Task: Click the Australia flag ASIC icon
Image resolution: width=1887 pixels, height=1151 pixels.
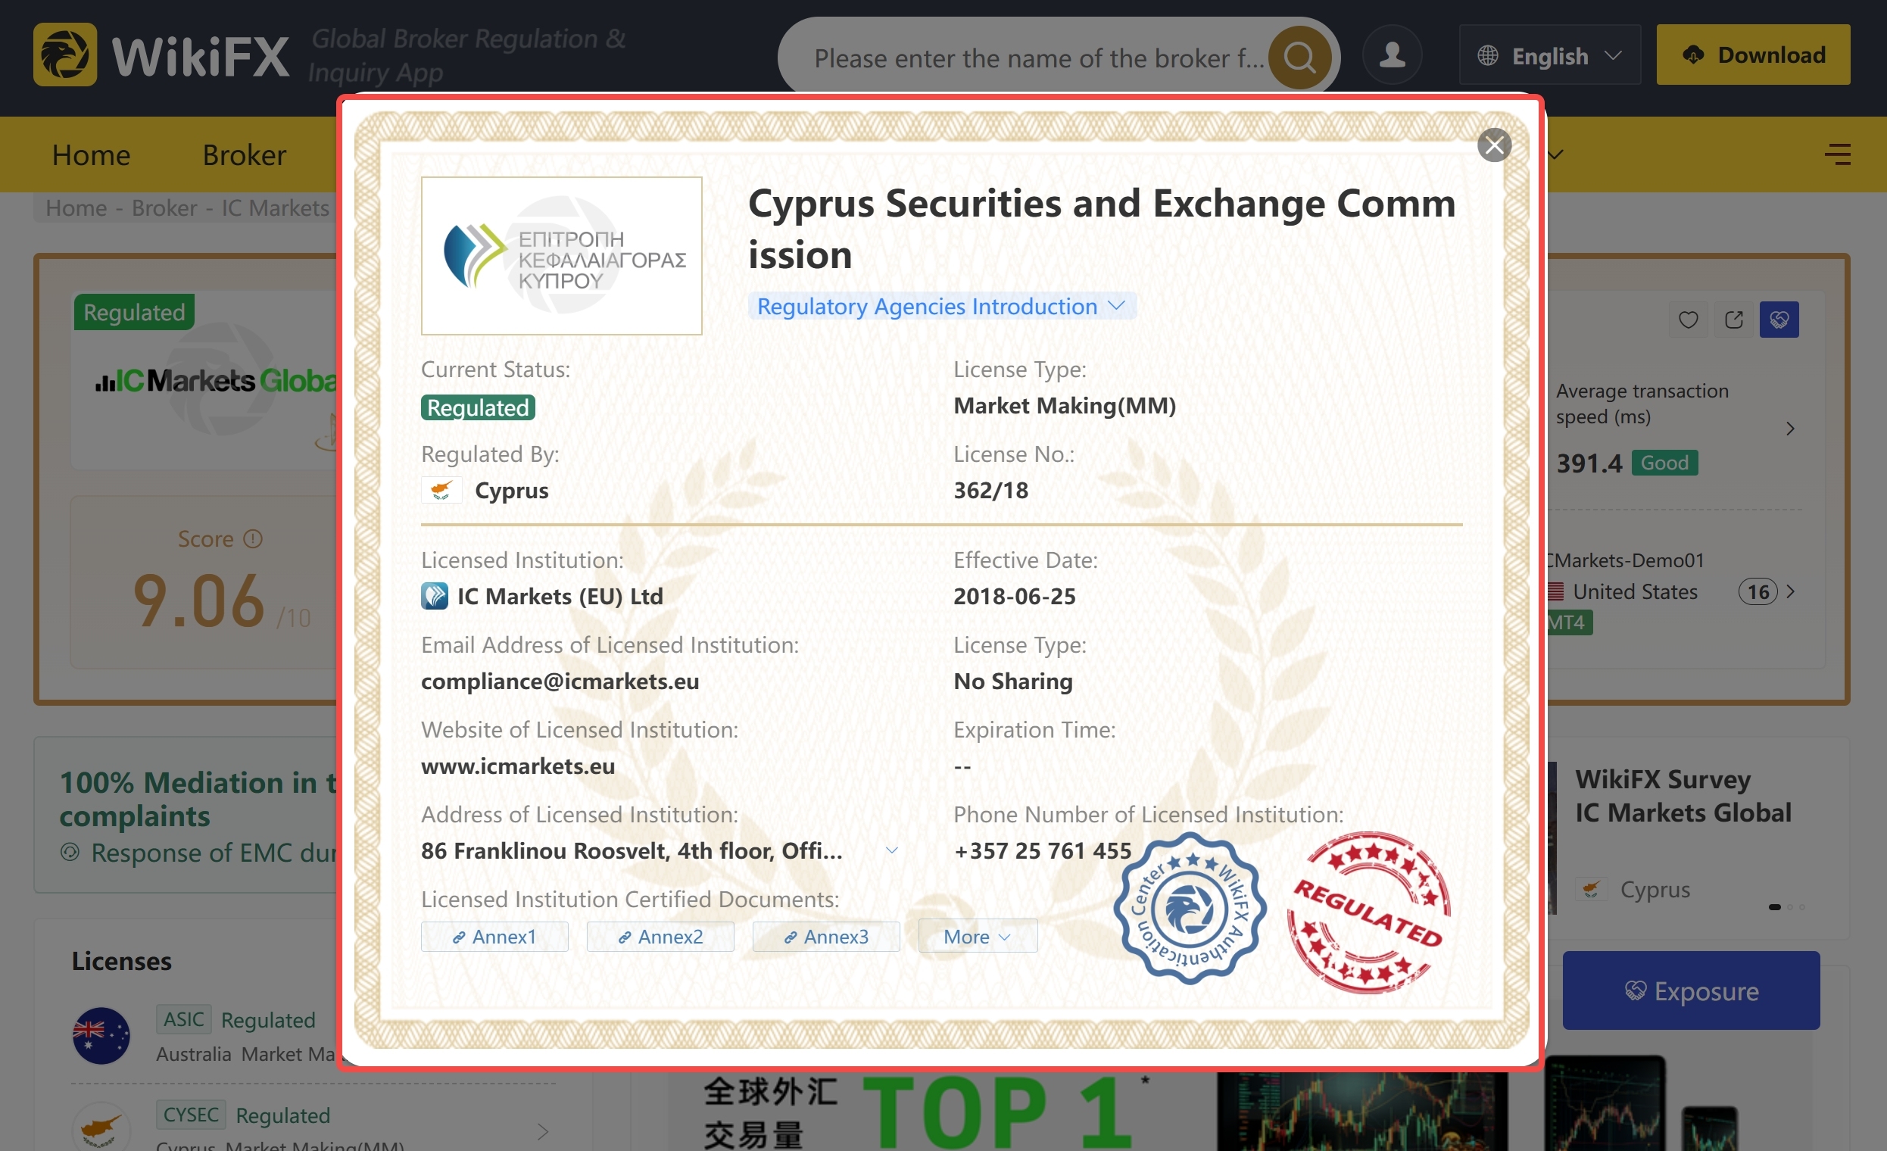Action: click(x=101, y=1035)
